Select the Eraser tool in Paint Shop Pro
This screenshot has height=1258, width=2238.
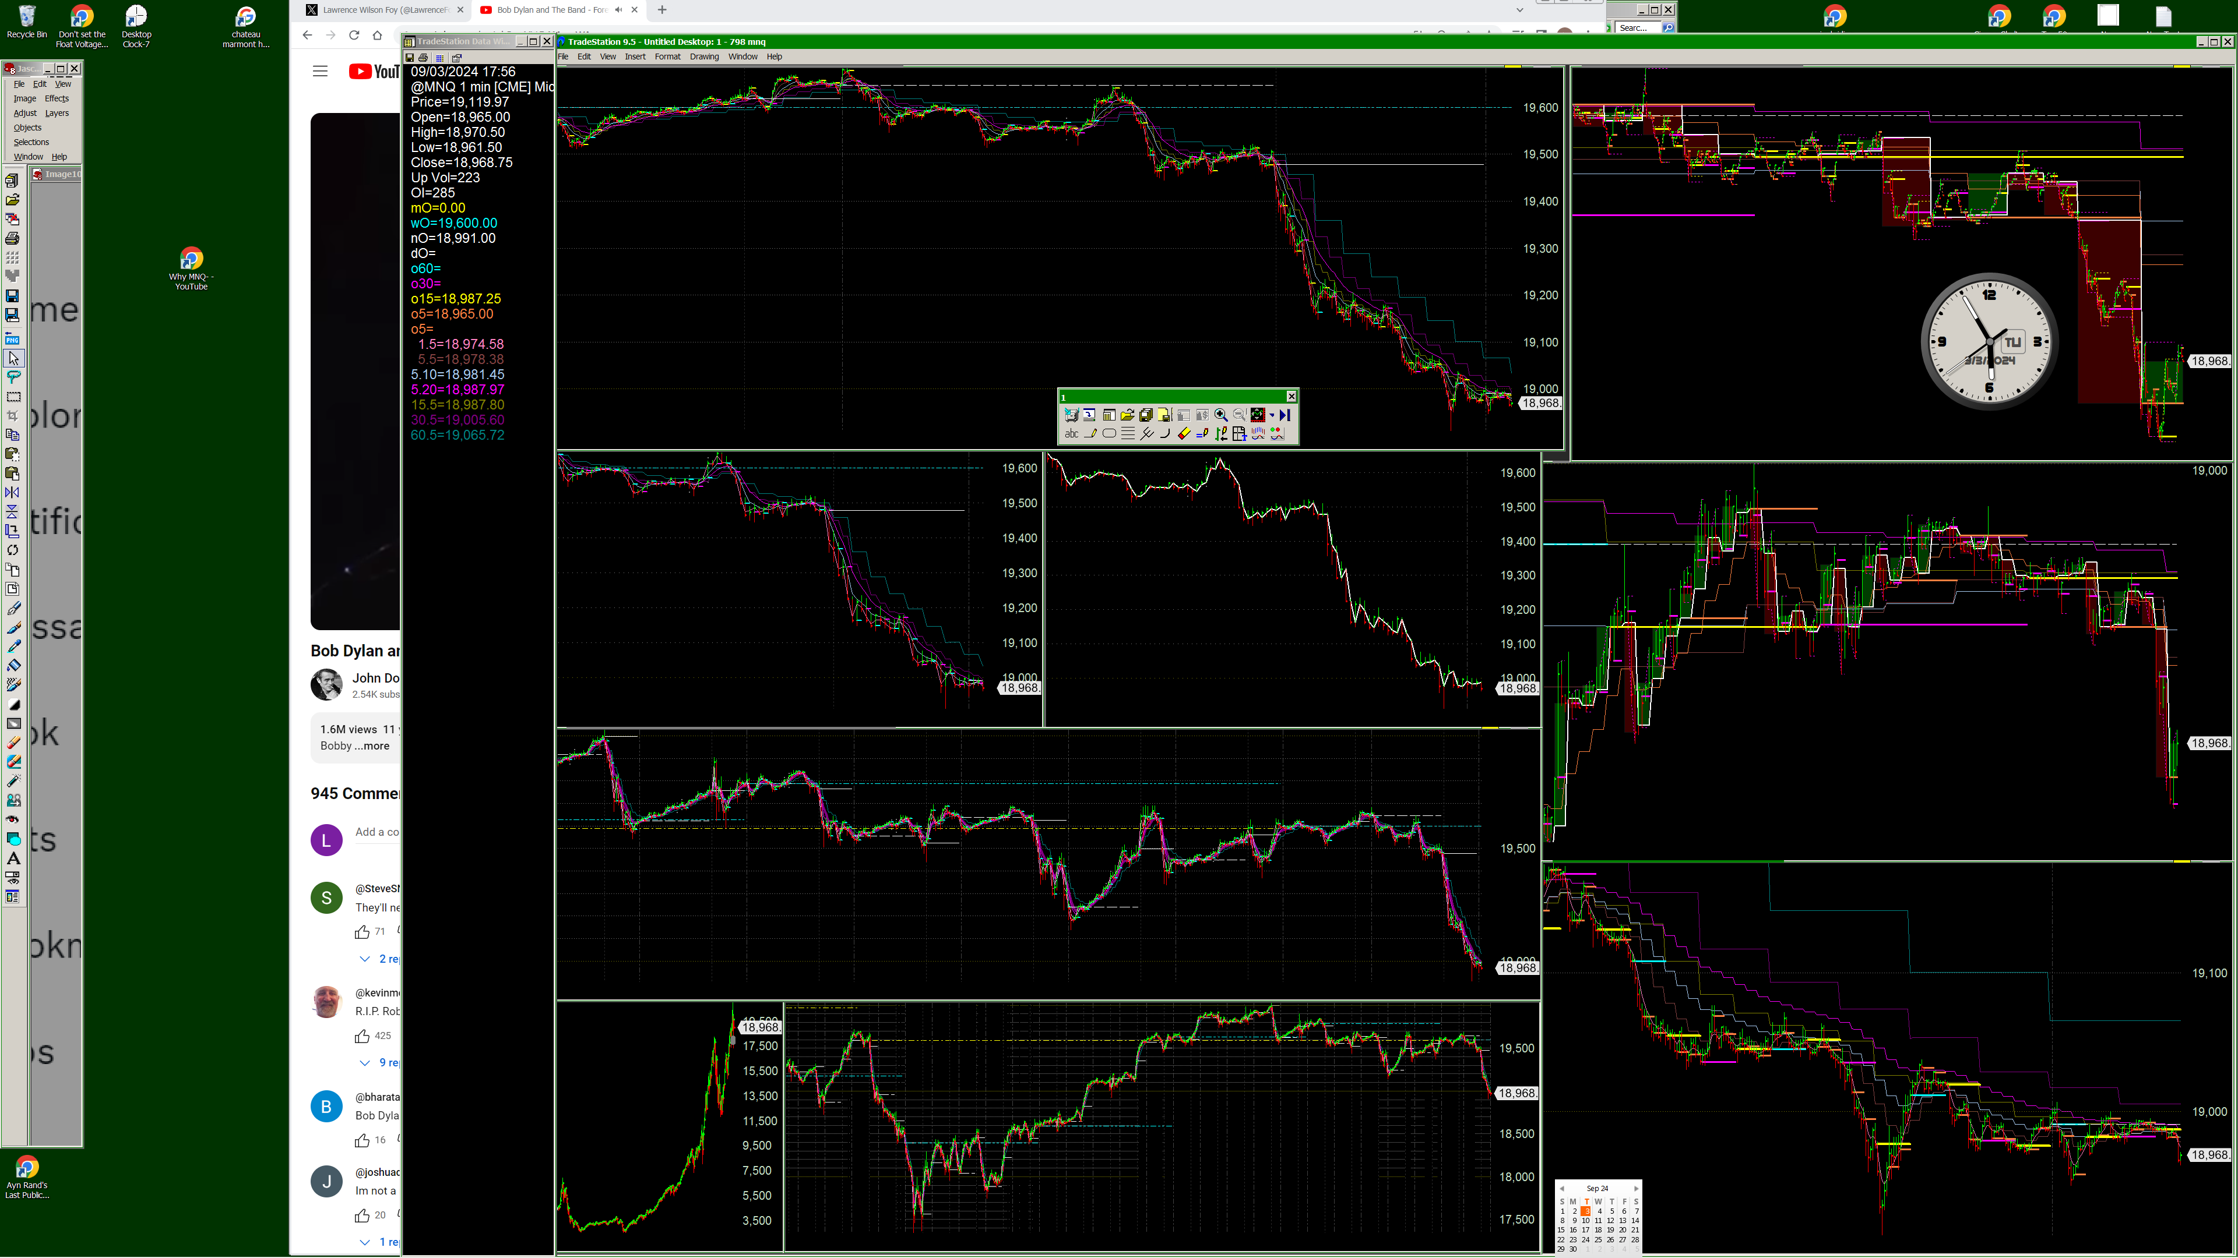[13, 743]
